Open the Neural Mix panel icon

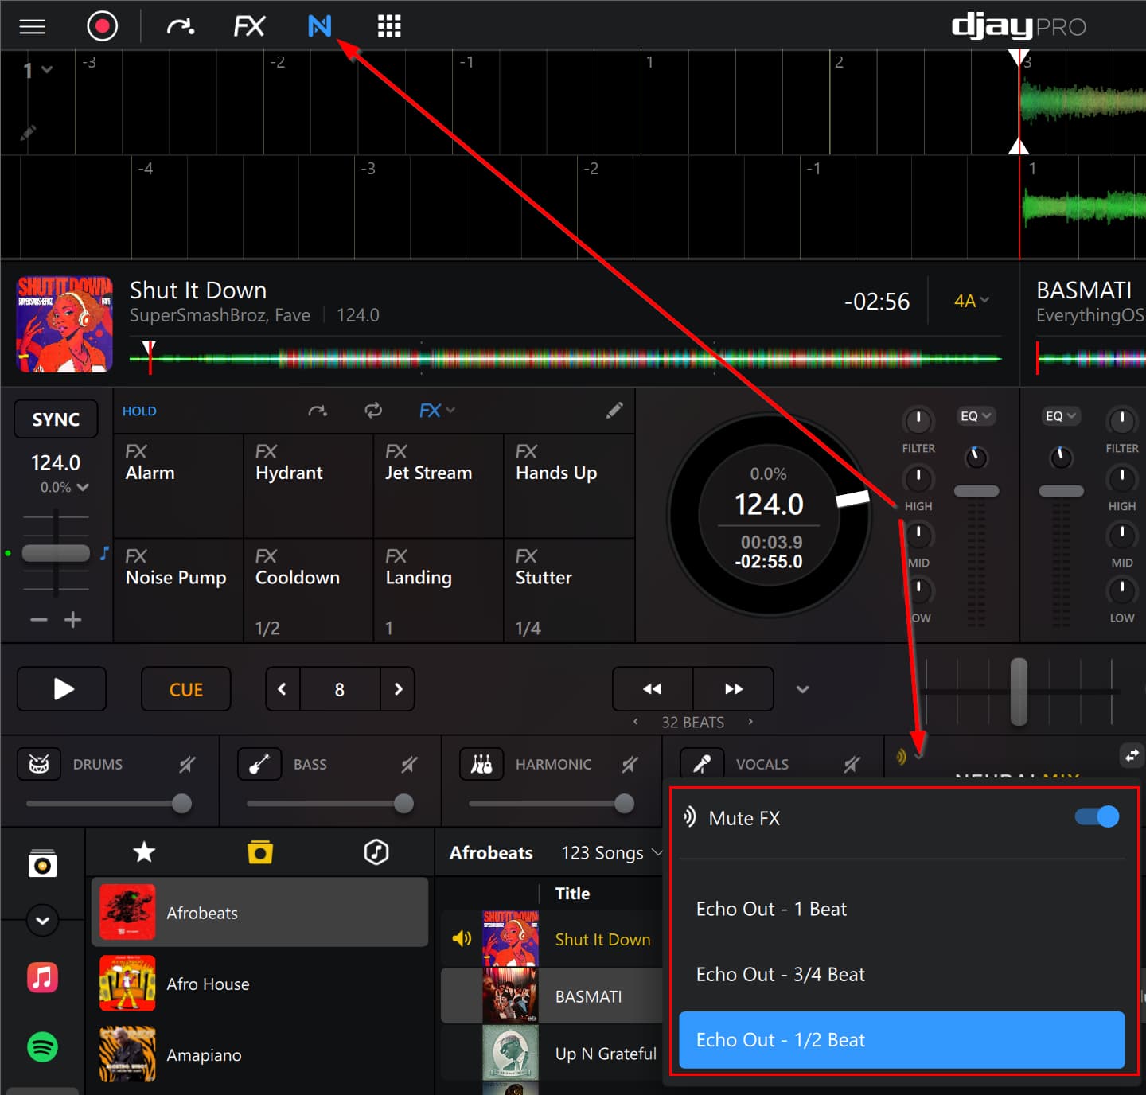319,26
